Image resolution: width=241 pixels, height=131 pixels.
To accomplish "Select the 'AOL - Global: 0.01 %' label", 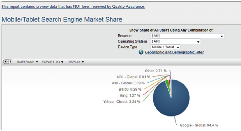I will click(133, 77).
